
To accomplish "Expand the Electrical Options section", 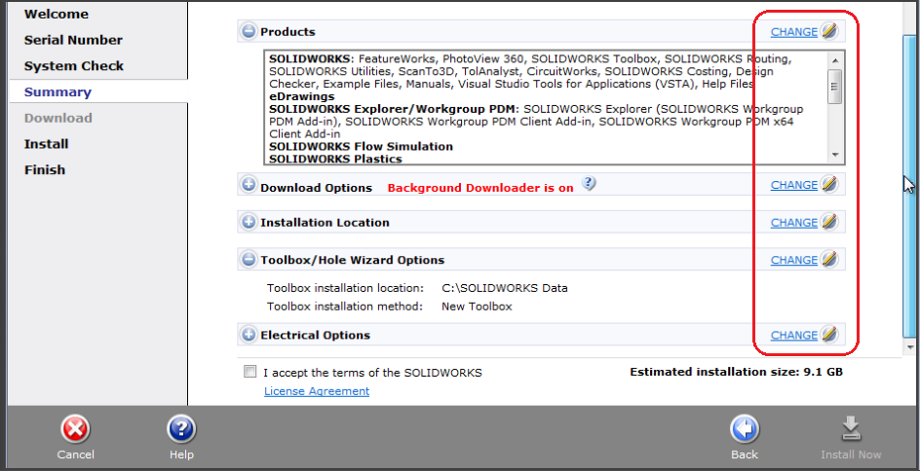I will coord(249,335).
